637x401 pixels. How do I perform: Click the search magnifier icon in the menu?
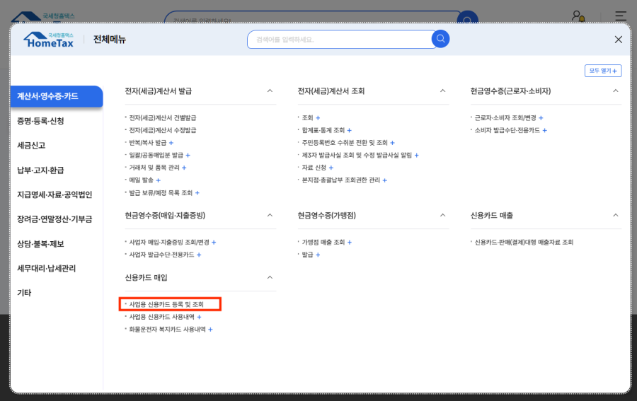click(440, 39)
